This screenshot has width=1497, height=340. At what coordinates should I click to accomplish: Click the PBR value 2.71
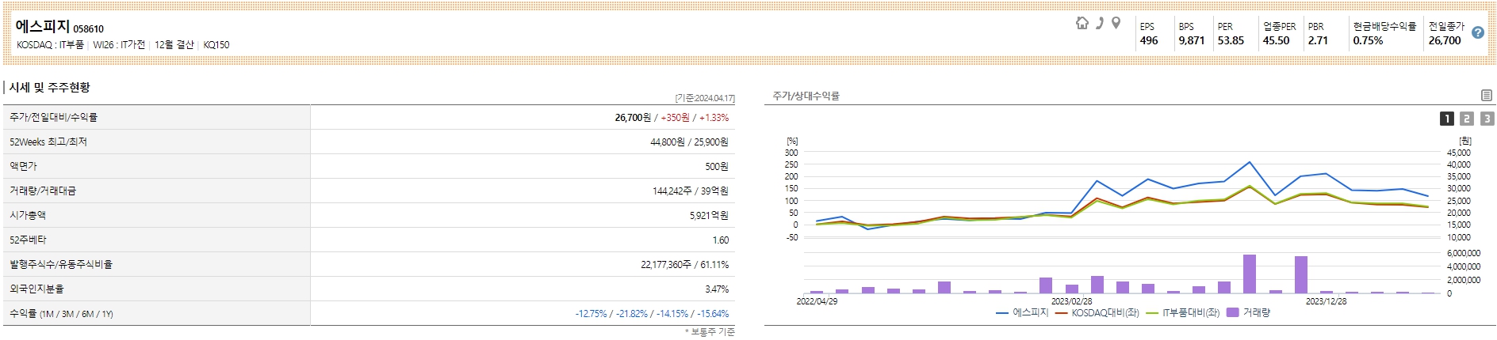(1318, 40)
